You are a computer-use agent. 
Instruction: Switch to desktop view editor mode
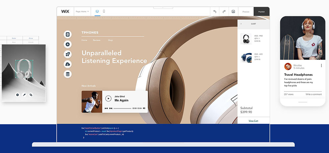(x=97, y=11)
